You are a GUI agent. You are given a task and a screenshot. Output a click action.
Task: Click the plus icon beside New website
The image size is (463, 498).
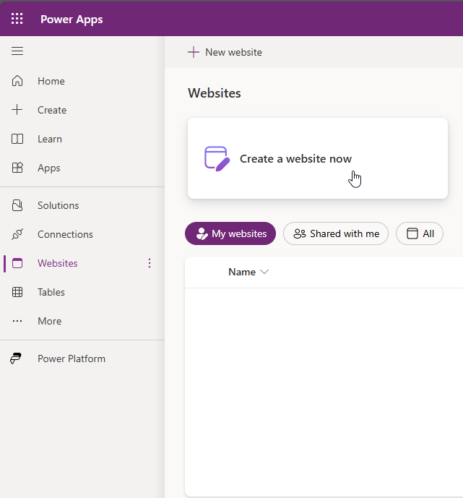pos(194,52)
